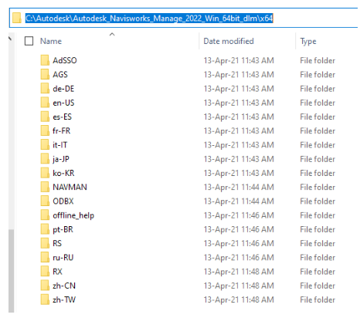Select the ODBX folder icon
This screenshot has height=318, width=360.
pos(45,201)
